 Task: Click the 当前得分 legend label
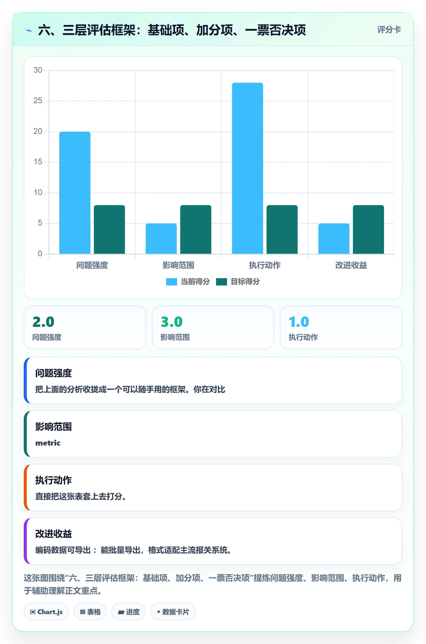[x=195, y=282]
